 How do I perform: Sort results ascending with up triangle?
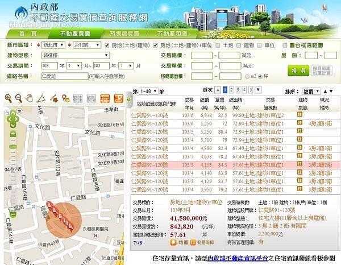click(x=325, y=92)
